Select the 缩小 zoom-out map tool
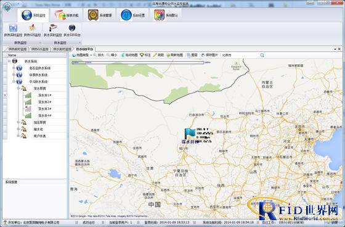The width and height of the screenshot is (345, 227). (x=112, y=55)
